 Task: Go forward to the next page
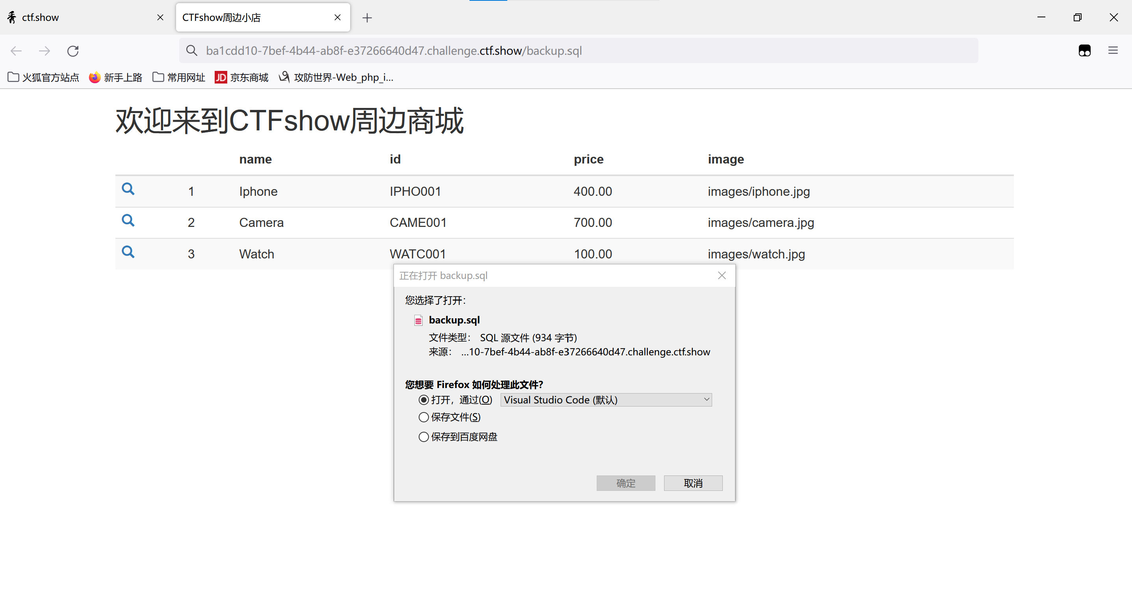(45, 51)
